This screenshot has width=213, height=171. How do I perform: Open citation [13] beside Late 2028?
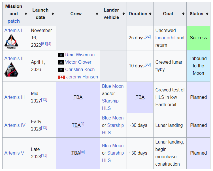pyautogui.click(x=44, y=155)
